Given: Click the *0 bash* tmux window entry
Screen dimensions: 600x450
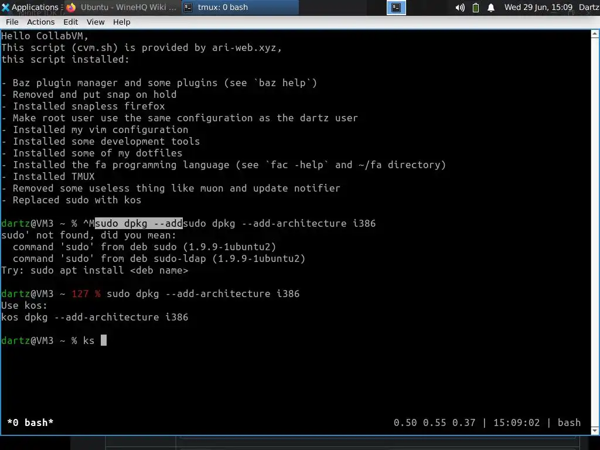Looking at the screenshot, I should pos(30,422).
